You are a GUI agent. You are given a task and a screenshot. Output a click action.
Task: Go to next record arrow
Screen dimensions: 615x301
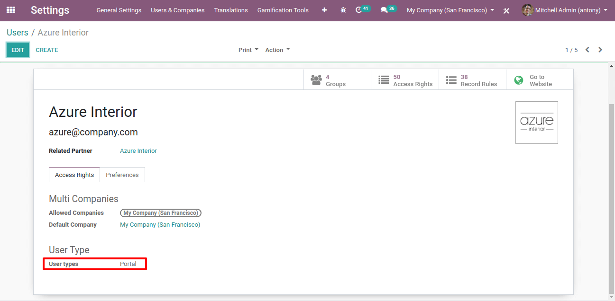pyautogui.click(x=600, y=50)
